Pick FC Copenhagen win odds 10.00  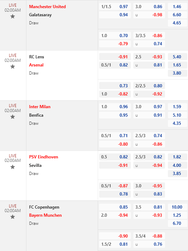177,207
